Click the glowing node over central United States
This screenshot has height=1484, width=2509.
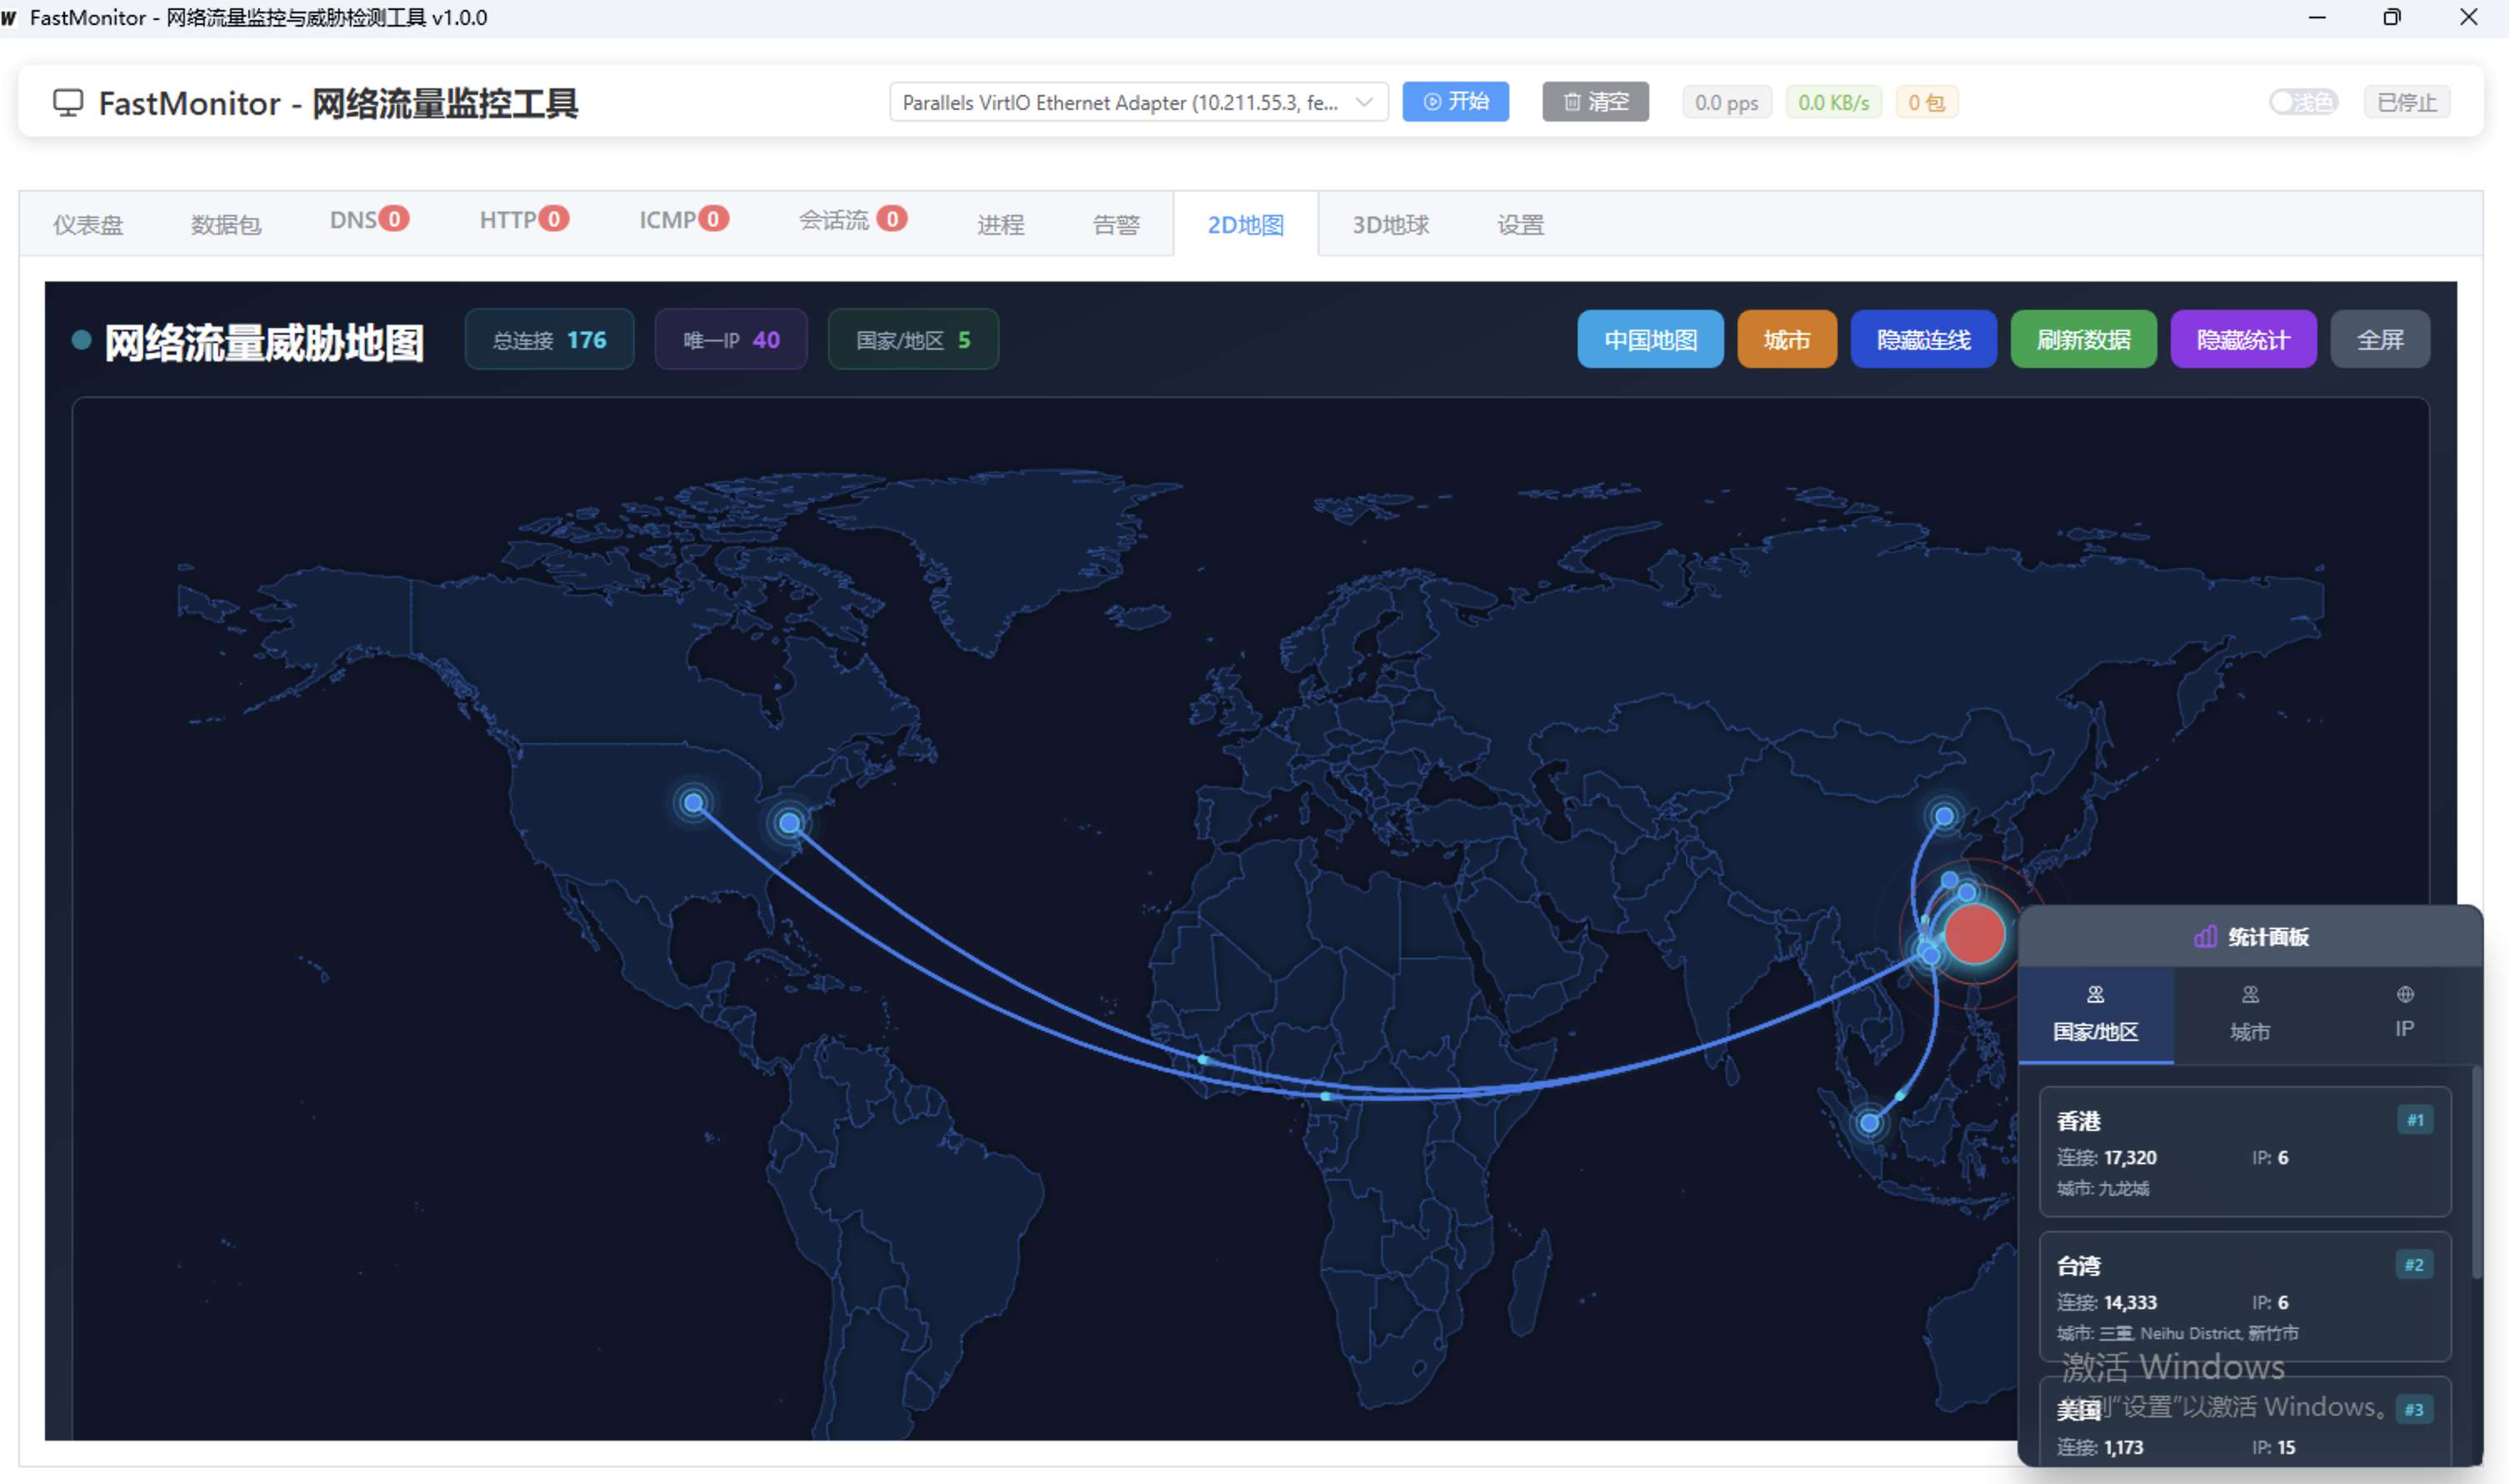(693, 803)
